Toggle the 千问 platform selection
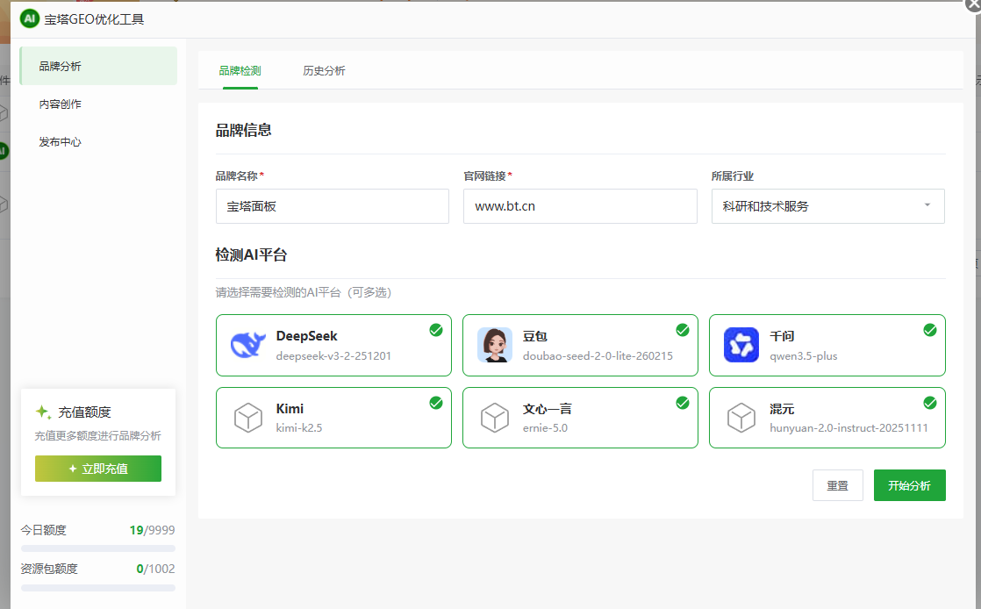The image size is (981, 609). 929,329
